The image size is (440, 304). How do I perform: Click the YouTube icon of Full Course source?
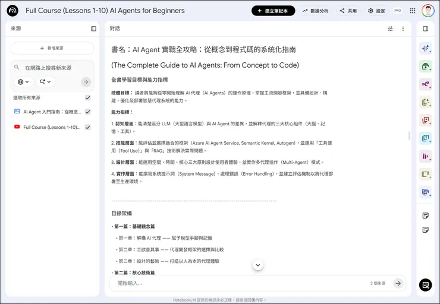(x=17, y=127)
